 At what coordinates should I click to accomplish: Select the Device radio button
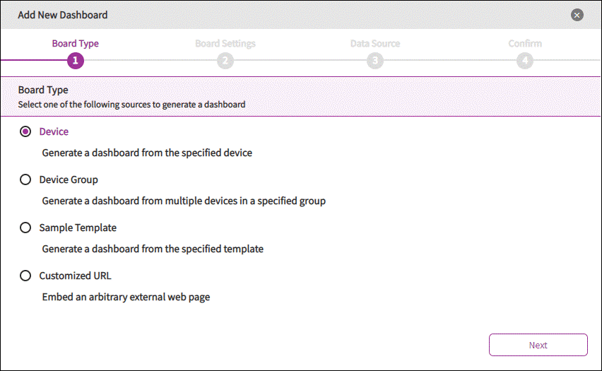pos(25,131)
